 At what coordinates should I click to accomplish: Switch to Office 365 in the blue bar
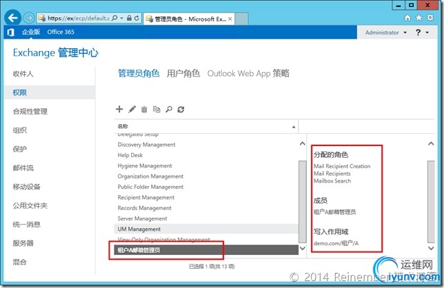61,32
